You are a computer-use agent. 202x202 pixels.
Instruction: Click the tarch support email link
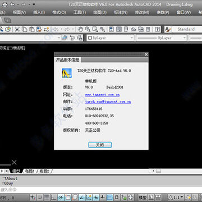(x=108, y=102)
